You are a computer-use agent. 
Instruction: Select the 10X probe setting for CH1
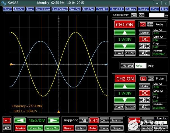(150, 25)
